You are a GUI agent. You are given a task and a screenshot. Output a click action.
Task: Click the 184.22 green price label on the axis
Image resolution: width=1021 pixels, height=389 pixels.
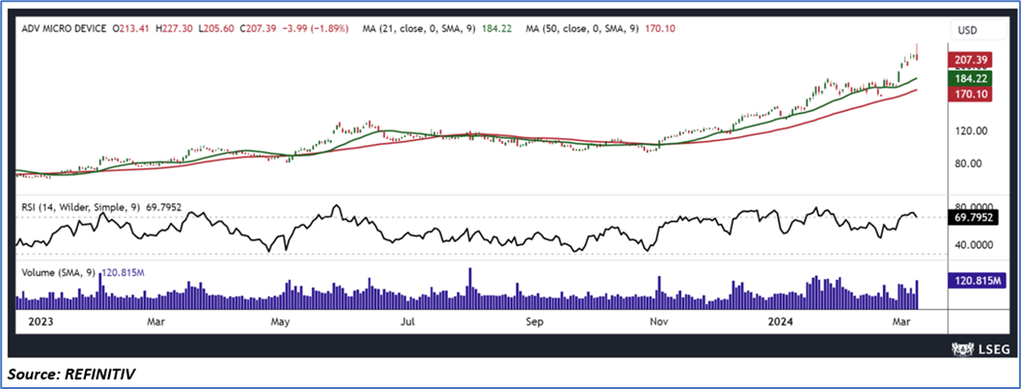(972, 79)
